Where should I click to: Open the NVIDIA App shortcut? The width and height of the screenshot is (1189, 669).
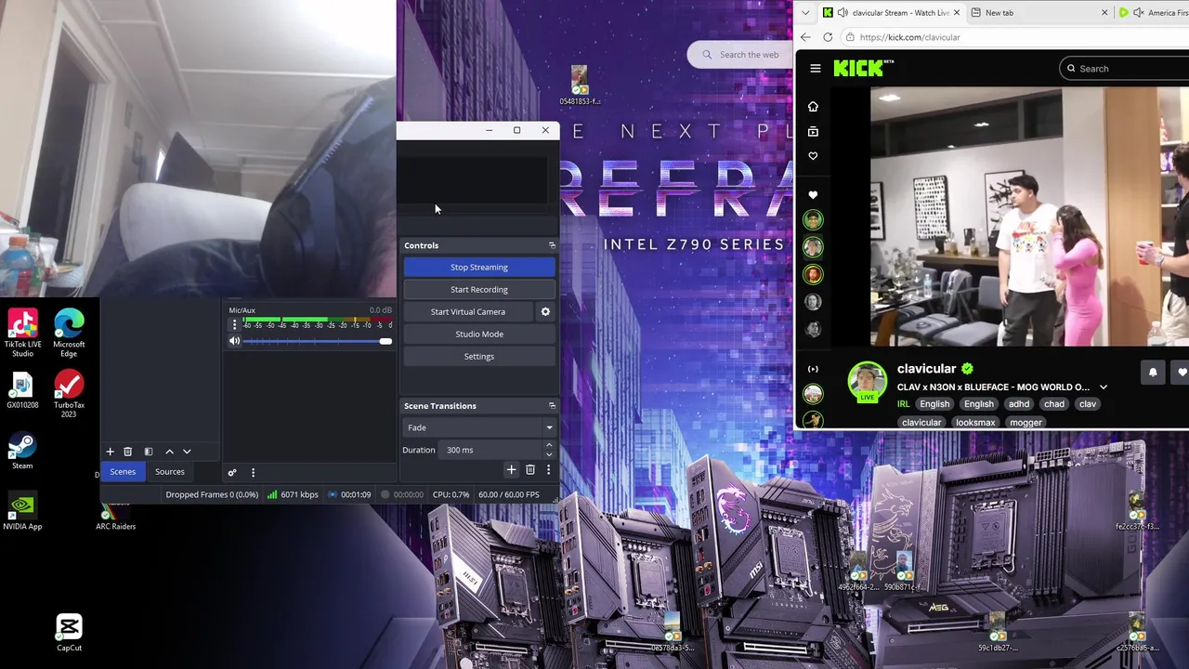[x=22, y=511]
